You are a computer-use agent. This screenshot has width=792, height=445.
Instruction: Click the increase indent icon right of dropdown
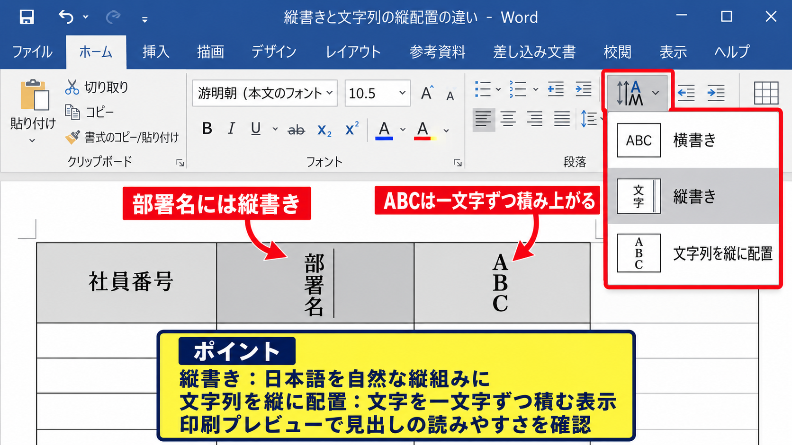(716, 93)
